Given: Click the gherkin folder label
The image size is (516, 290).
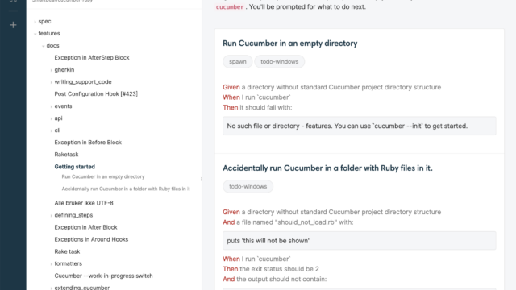Looking at the screenshot, I should [64, 70].
